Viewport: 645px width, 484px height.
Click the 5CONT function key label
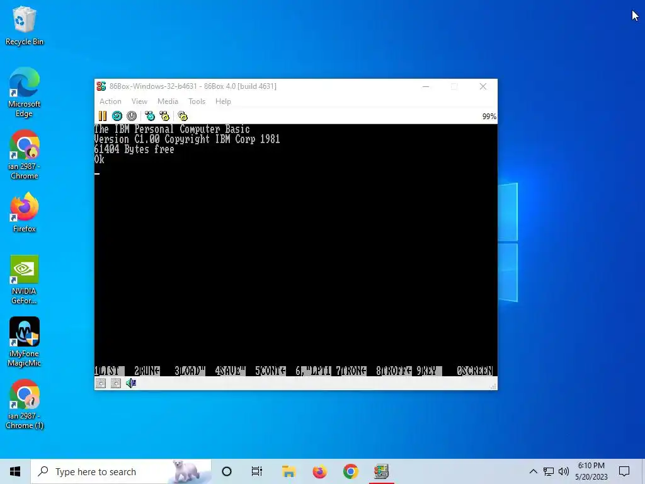pos(270,371)
